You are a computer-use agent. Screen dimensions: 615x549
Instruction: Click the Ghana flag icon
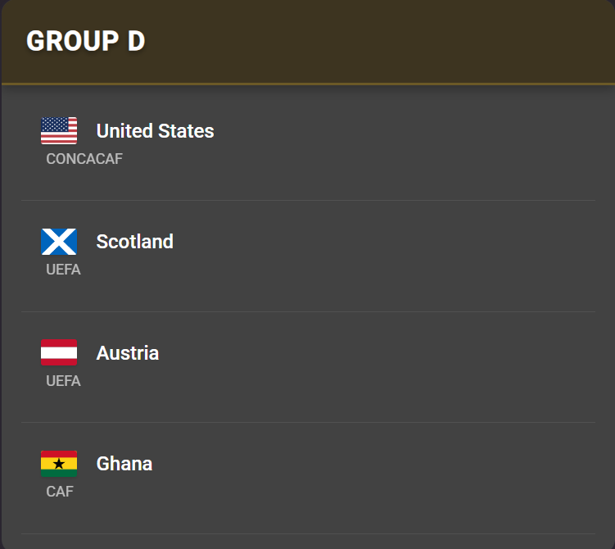point(59,463)
